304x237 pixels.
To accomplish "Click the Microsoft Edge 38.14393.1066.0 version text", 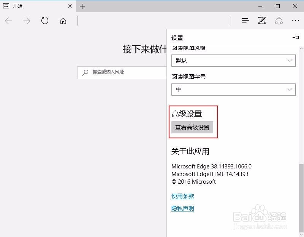I will [x=211, y=167].
